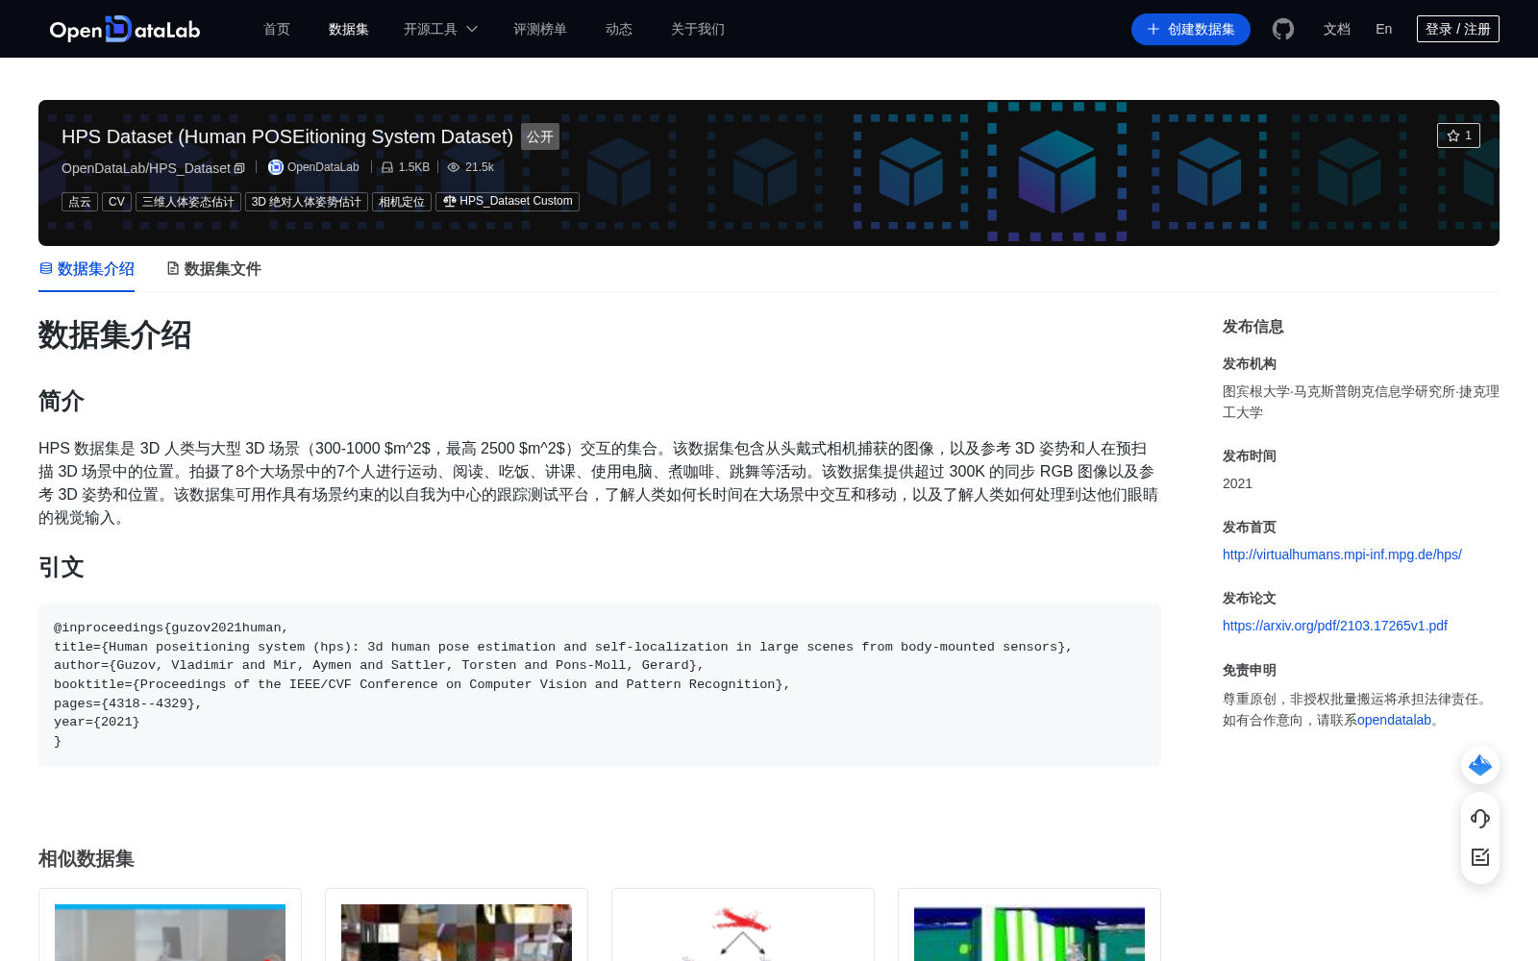Click the 公开 visibility badge
This screenshot has height=961, width=1538.
click(540, 136)
